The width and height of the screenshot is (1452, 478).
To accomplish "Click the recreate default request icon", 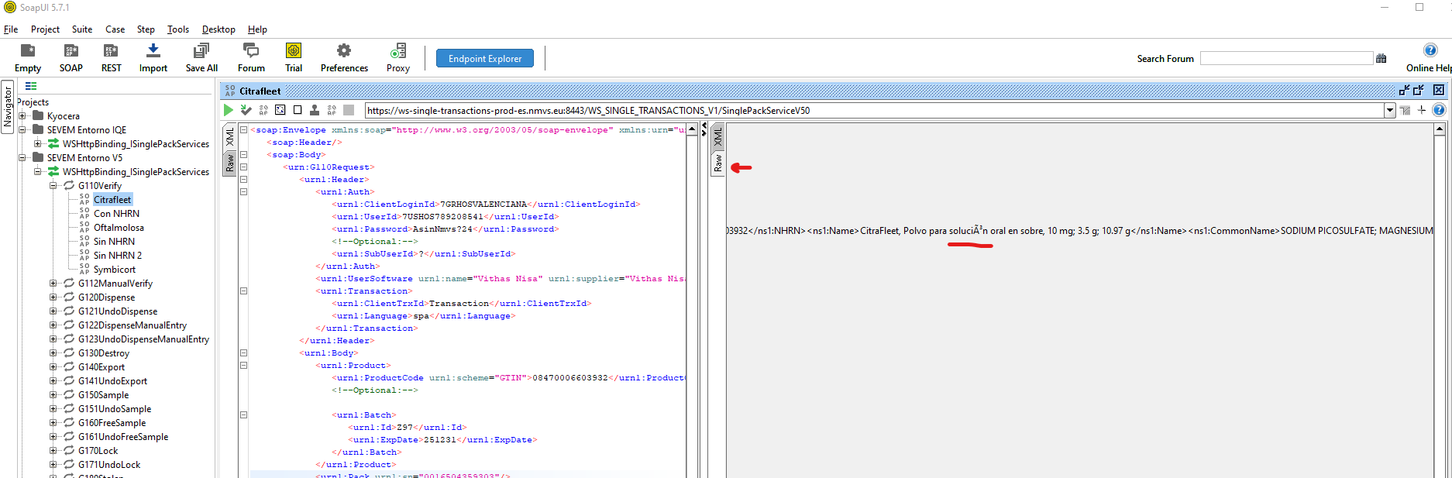I will point(280,110).
